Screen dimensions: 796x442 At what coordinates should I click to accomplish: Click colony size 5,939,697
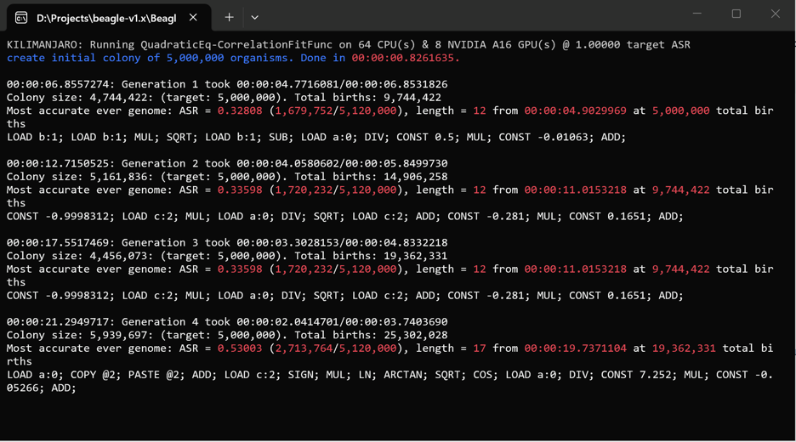click(118, 335)
